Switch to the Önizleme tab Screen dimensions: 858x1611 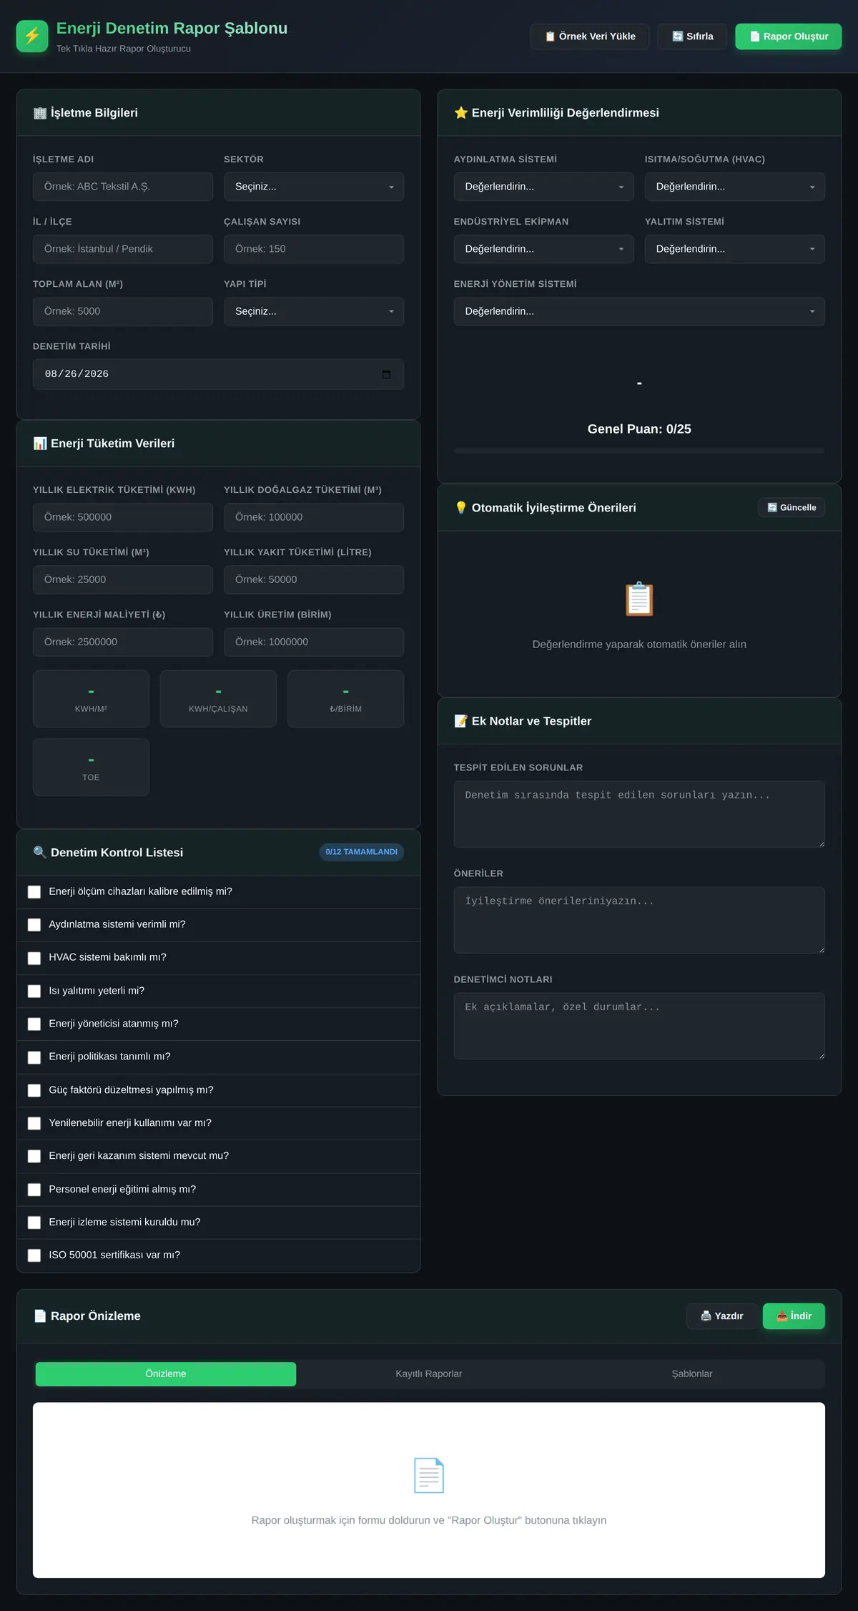point(166,1373)
